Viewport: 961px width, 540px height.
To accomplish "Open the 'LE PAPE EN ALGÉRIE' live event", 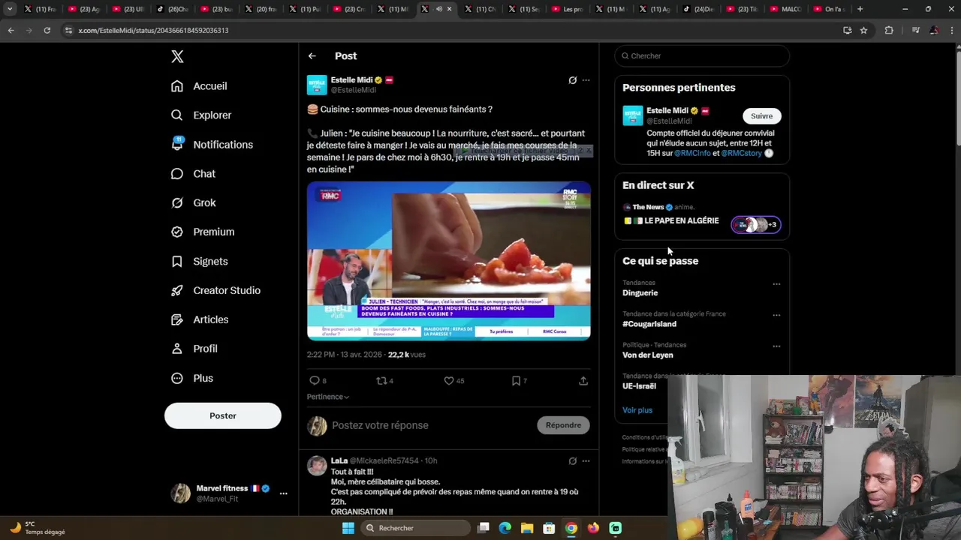I will [681, 221].
